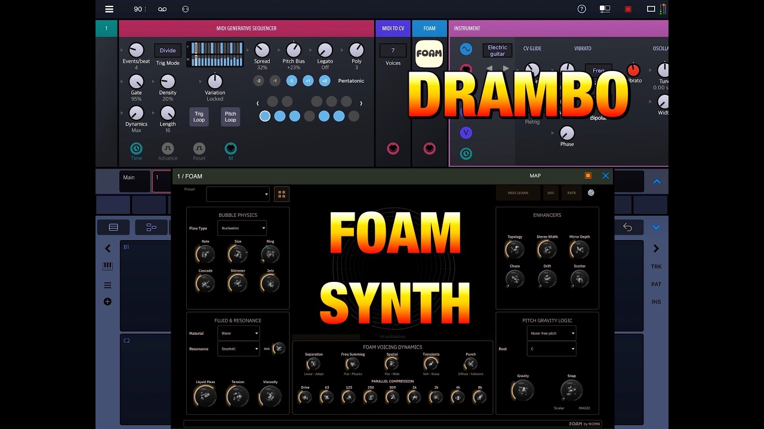Click the FOAM module MIDI port
The height and width of the screenshot is (429, 764).
coord(430,148)
